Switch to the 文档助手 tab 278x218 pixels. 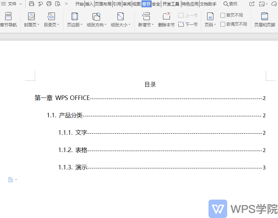[x=208, y=4]
